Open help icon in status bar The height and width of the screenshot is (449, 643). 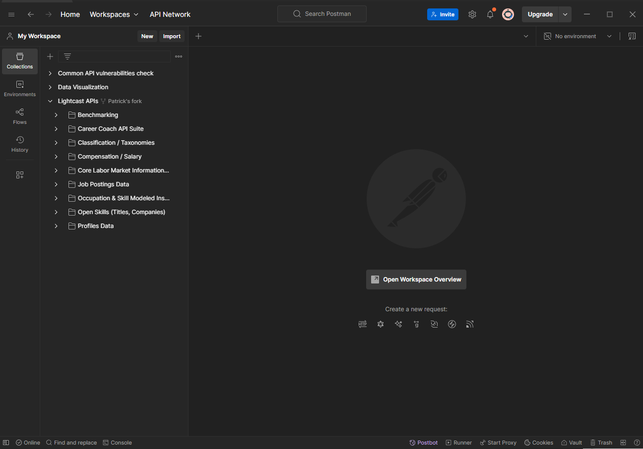[637, 443]
